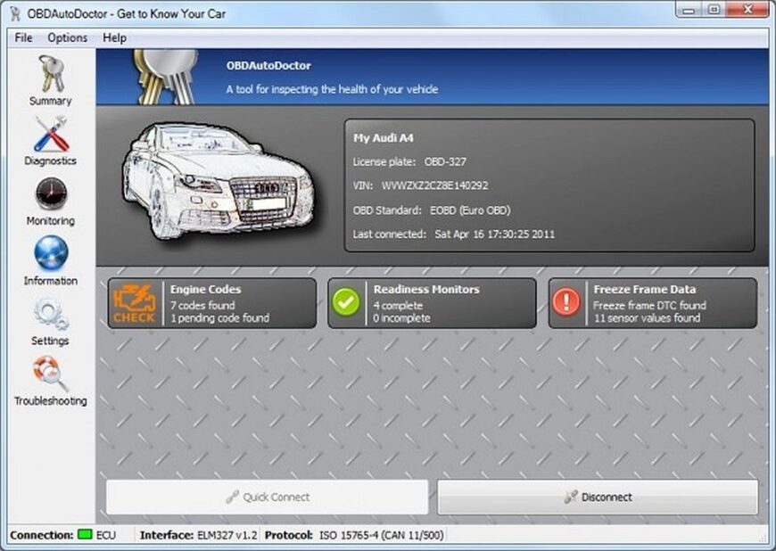The width and height of the screenshot is (776, 551).
Task: Click the red freeze frame alert icon
Action: tap(566, 303)
